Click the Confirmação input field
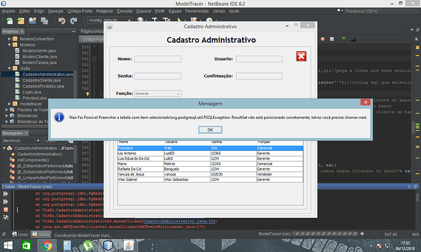Screen dimensions: 421x252 click(x=259, y=76)
